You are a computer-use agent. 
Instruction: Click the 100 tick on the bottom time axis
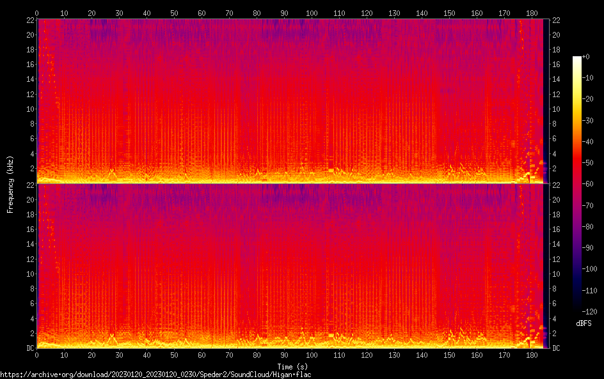click(x=312, y=355)
